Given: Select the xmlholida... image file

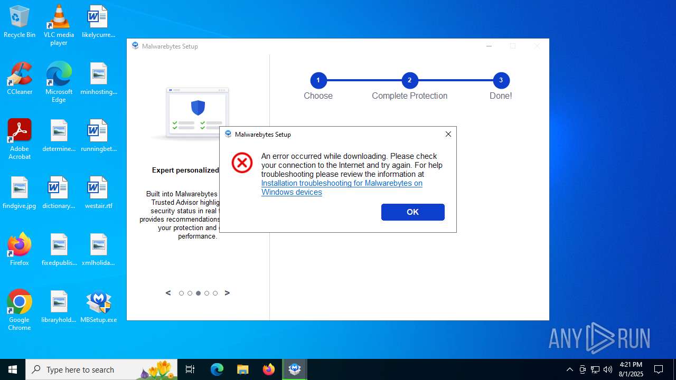Looking at the screenshot, I should 98,250.
